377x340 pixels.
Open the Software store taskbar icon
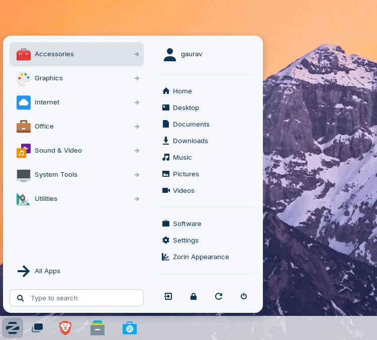(x=130, y=328)
